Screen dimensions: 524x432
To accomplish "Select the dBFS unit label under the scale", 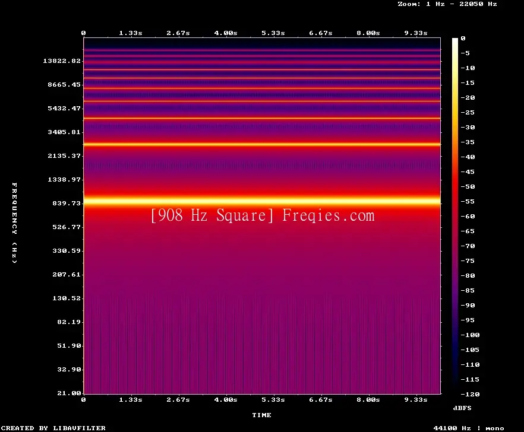I will pyautogui.click(x=462, y=408).
